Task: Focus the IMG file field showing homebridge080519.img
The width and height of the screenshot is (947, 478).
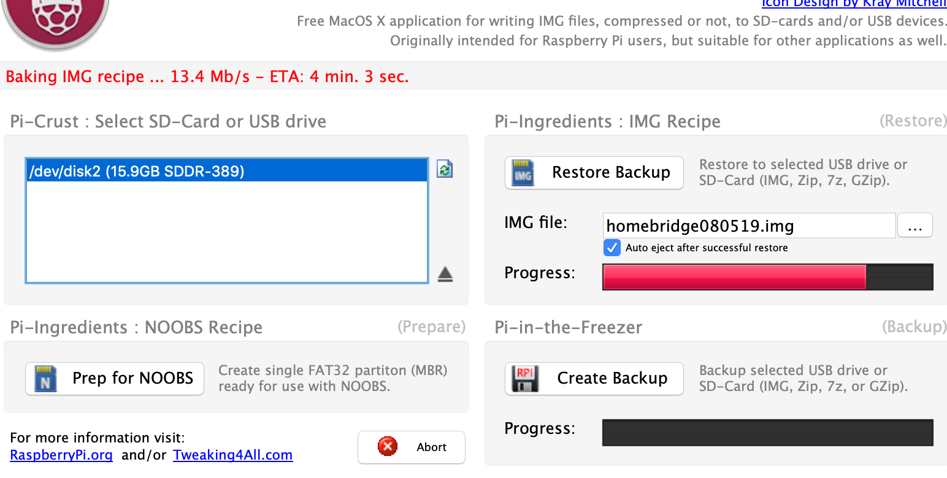Action: pos(748,226)
